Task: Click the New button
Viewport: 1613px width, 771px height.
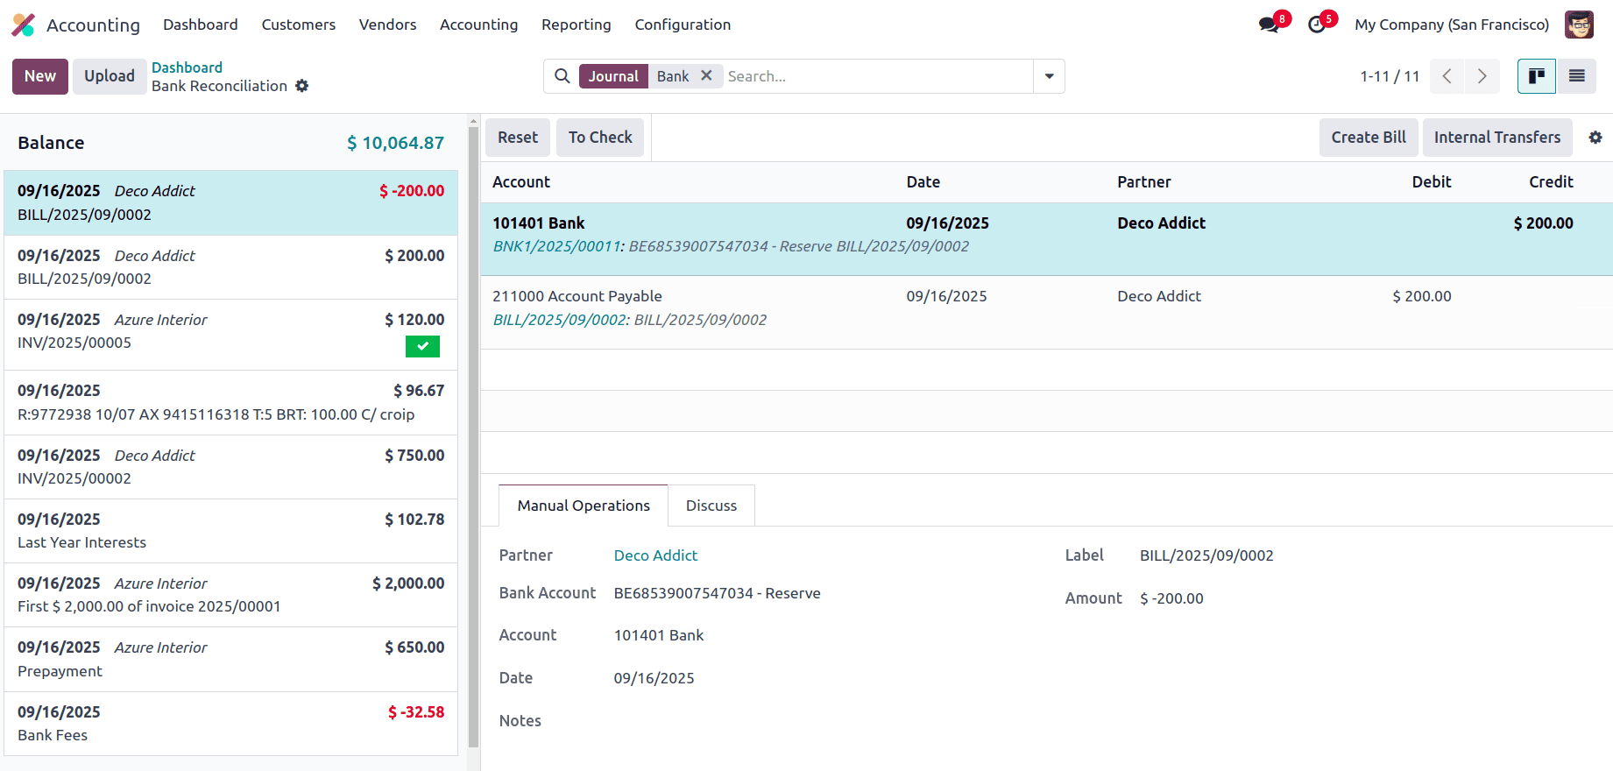Action: [x=40, y=76]
